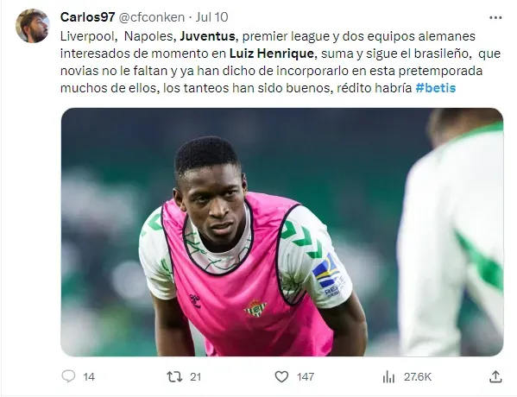517x397 pixels.
Task: Click the Betis crest on the pink bib
Action: (255, 308)
